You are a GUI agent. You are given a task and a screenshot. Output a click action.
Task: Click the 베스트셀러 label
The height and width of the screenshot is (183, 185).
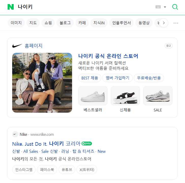(x=93, y=110)
